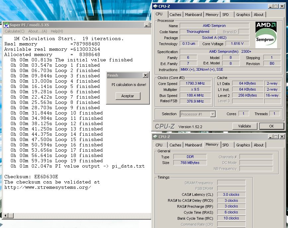Click Aceptar in the Finish dialog

[x=128, y=96]
